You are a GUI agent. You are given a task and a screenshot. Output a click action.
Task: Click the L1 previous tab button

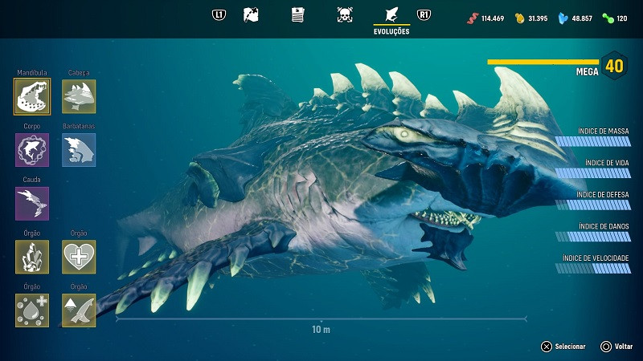[x=219, y=15]
